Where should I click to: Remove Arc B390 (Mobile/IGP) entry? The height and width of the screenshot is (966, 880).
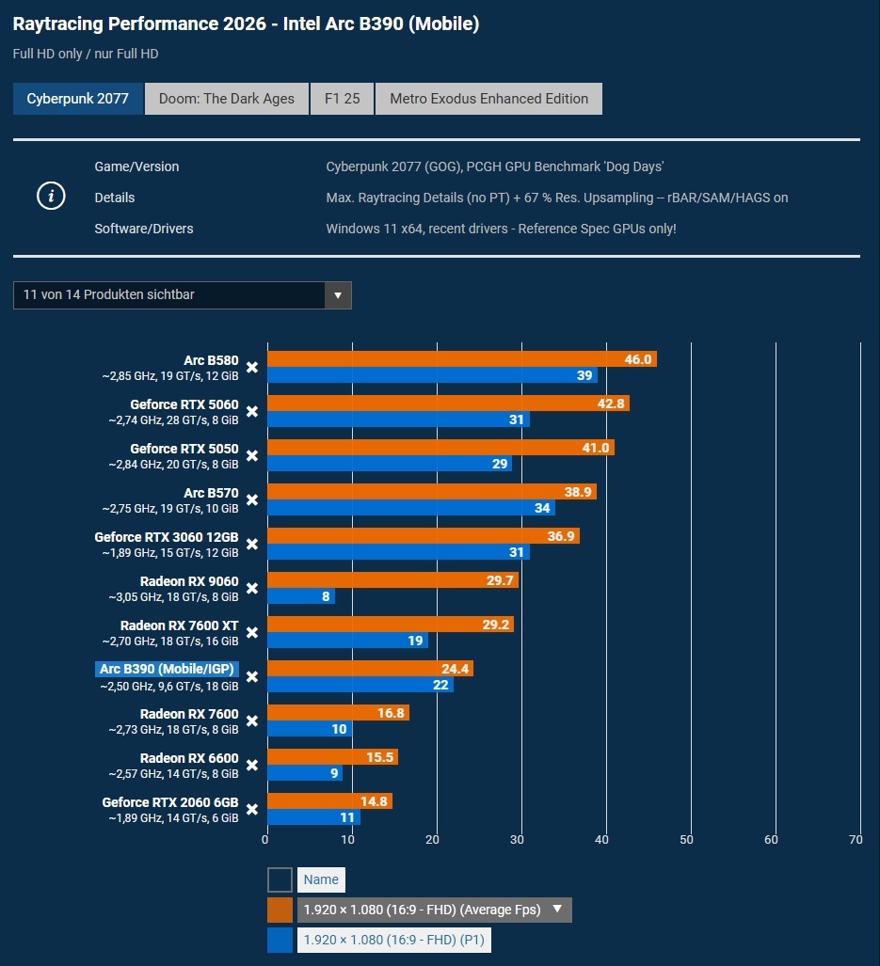252,677
